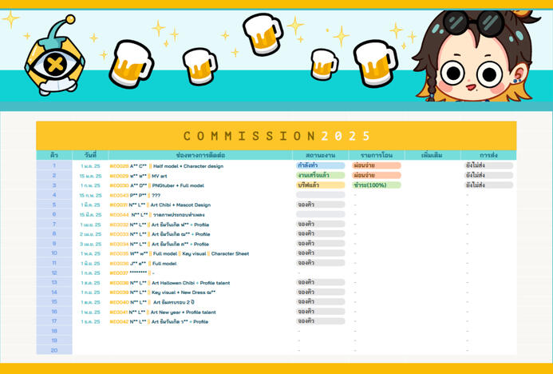Click the smallest beer mug in the banner
Image resolution: width=553 pixels, height=374 pixels.
[x=324, y=64]
